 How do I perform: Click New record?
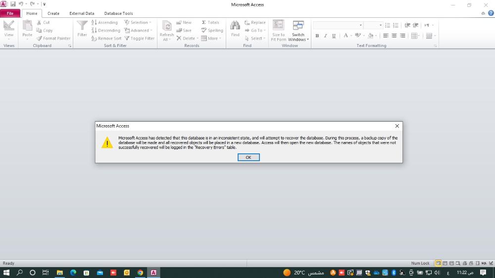coord(184,22)
